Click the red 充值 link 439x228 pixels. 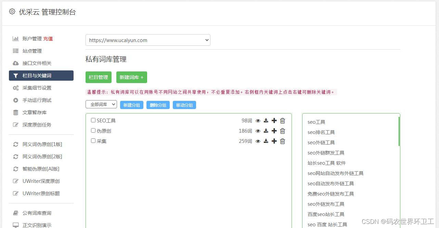click(48, 39)
